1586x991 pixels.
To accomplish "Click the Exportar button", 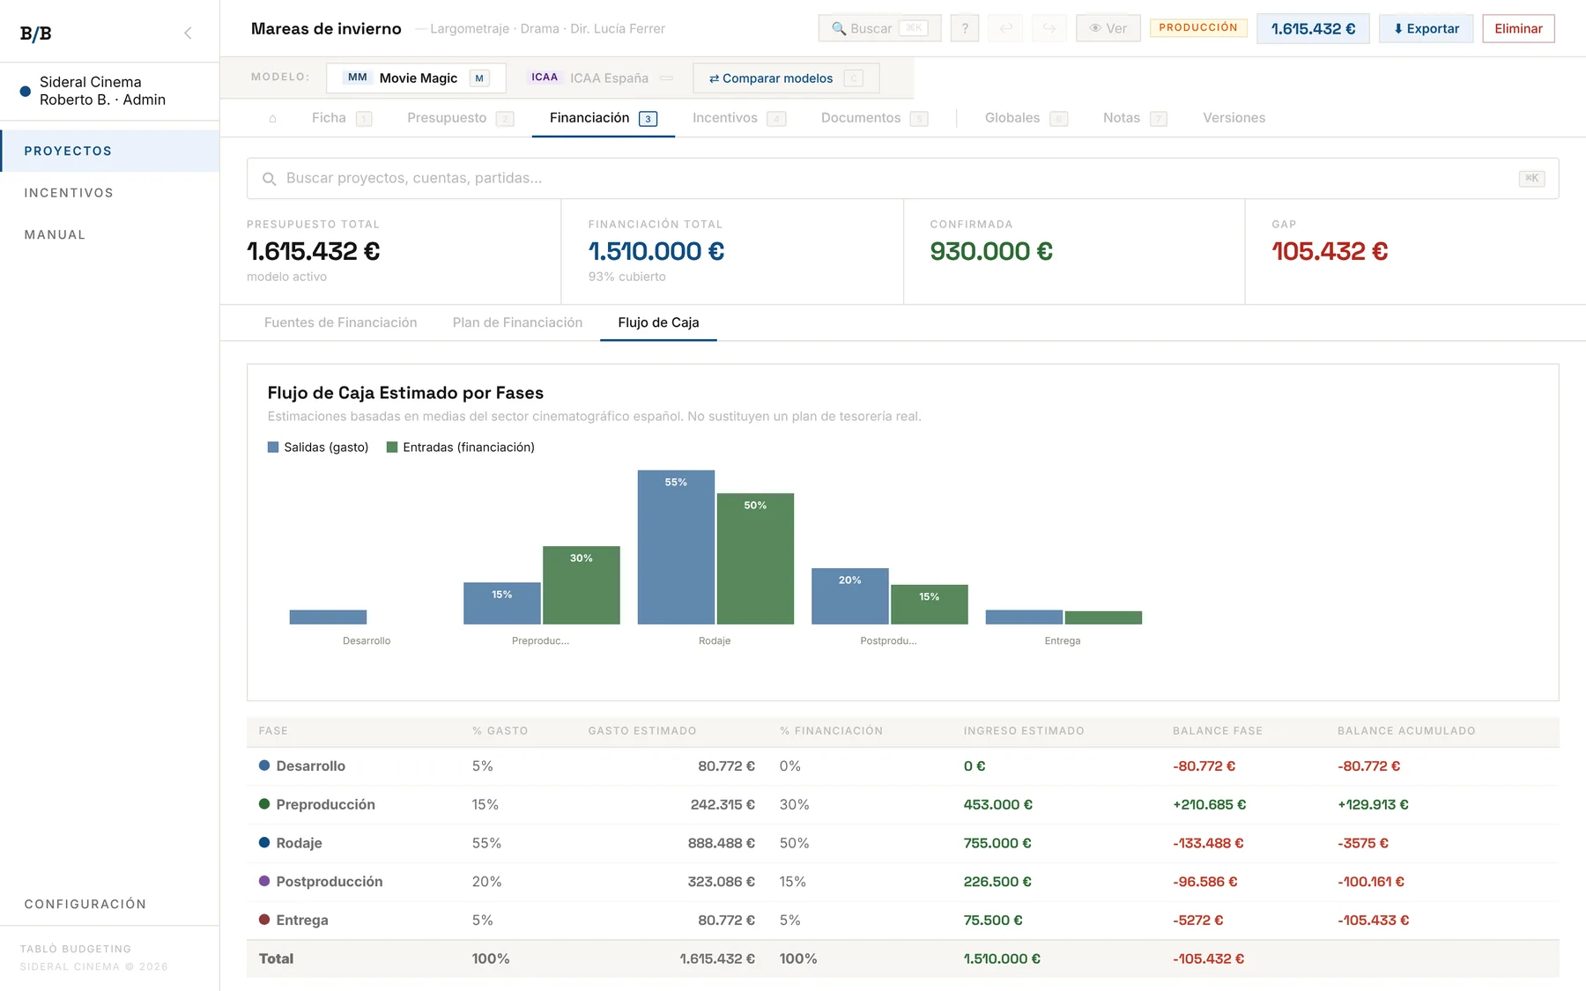I will pos(1426,28).
